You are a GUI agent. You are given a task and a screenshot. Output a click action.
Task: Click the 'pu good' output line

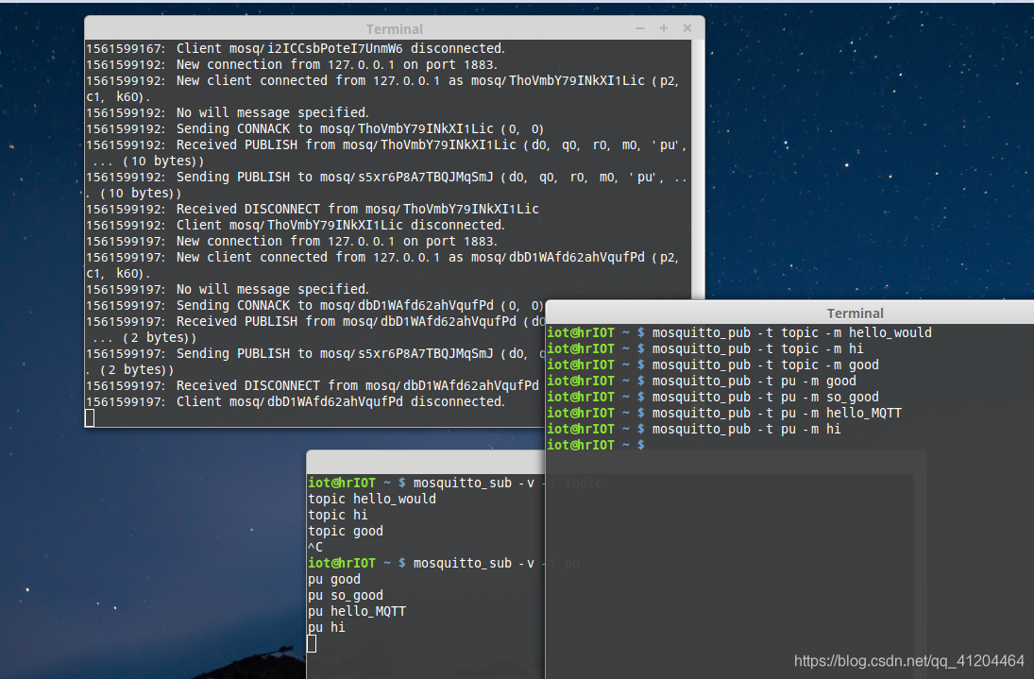tap(334, 580)
